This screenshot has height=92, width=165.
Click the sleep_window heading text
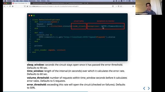pyautogui.click(x=36, y=65)
